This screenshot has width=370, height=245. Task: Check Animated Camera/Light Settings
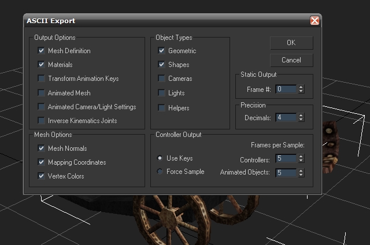click(41, 106)
